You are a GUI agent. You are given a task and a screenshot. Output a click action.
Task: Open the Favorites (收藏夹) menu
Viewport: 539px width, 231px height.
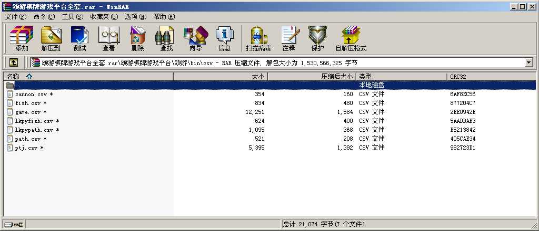coord(104,16)
